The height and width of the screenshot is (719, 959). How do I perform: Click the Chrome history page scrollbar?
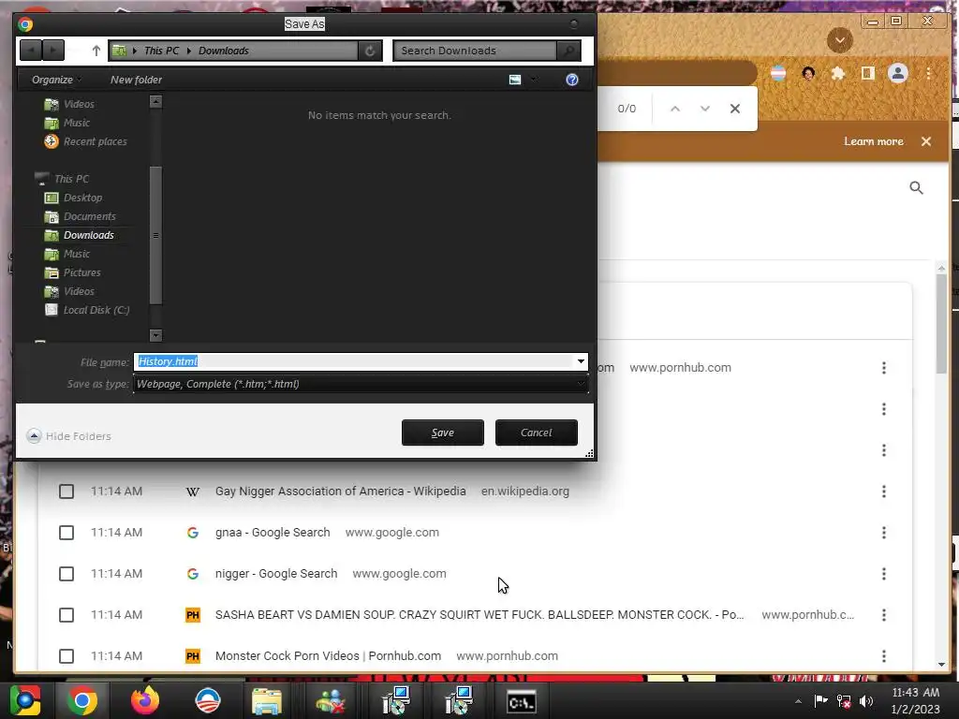click(941, 325)
